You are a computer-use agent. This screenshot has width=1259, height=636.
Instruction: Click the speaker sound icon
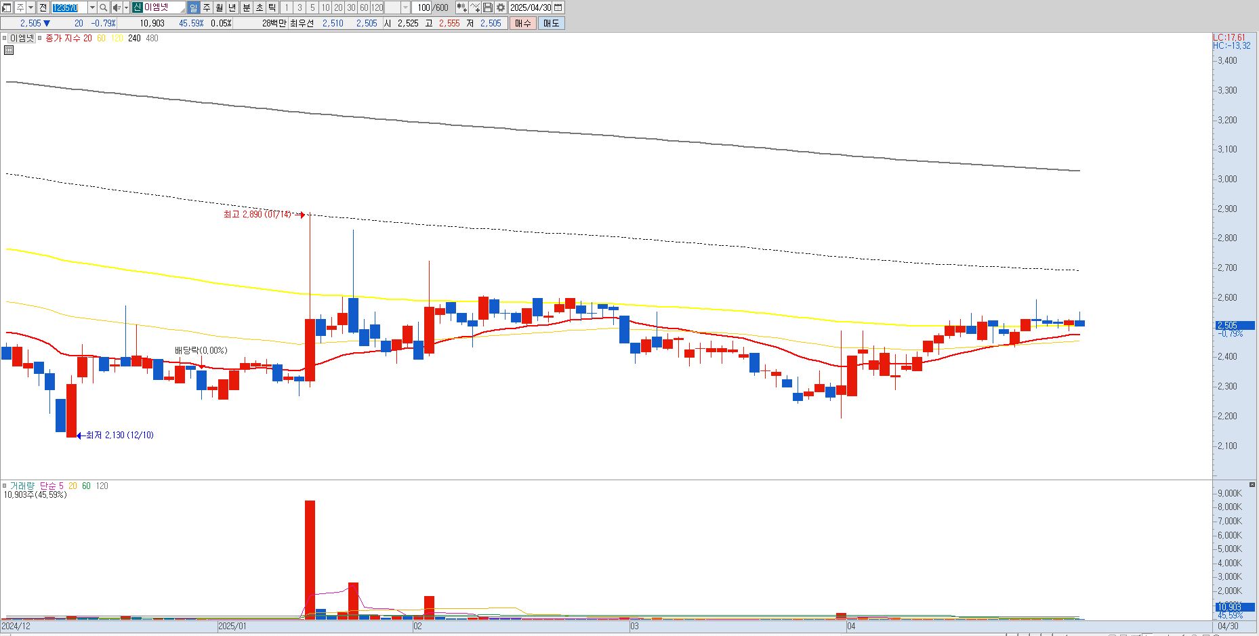(117, 7)
